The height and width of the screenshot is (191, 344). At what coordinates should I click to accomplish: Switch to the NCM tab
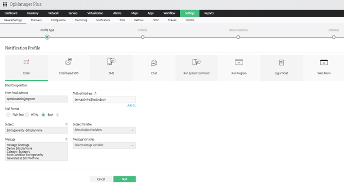(x=156, y=20)
